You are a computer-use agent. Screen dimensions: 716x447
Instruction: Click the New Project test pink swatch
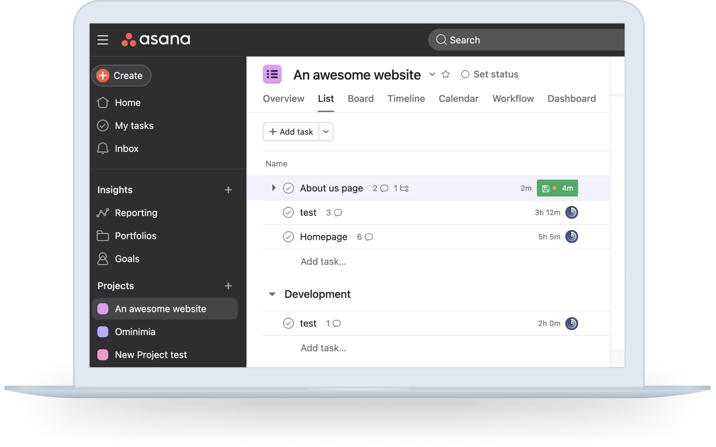point(103,355)
